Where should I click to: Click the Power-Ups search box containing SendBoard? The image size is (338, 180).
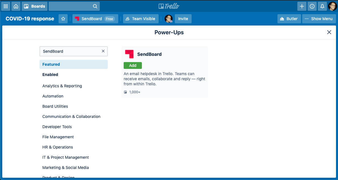pos(74,51)
